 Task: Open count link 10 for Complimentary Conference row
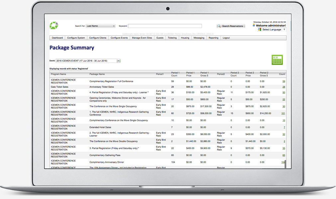(284, 120)
